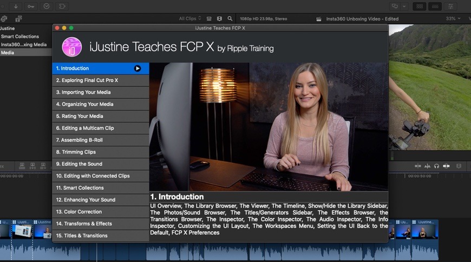Click the speech-bubble icon in the top-right toolbar

395,6
